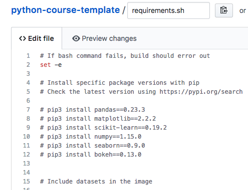Click the 'pip3 install bokeh==0.13.0' line
Screen dimensions: 248x190
point(91,155)
